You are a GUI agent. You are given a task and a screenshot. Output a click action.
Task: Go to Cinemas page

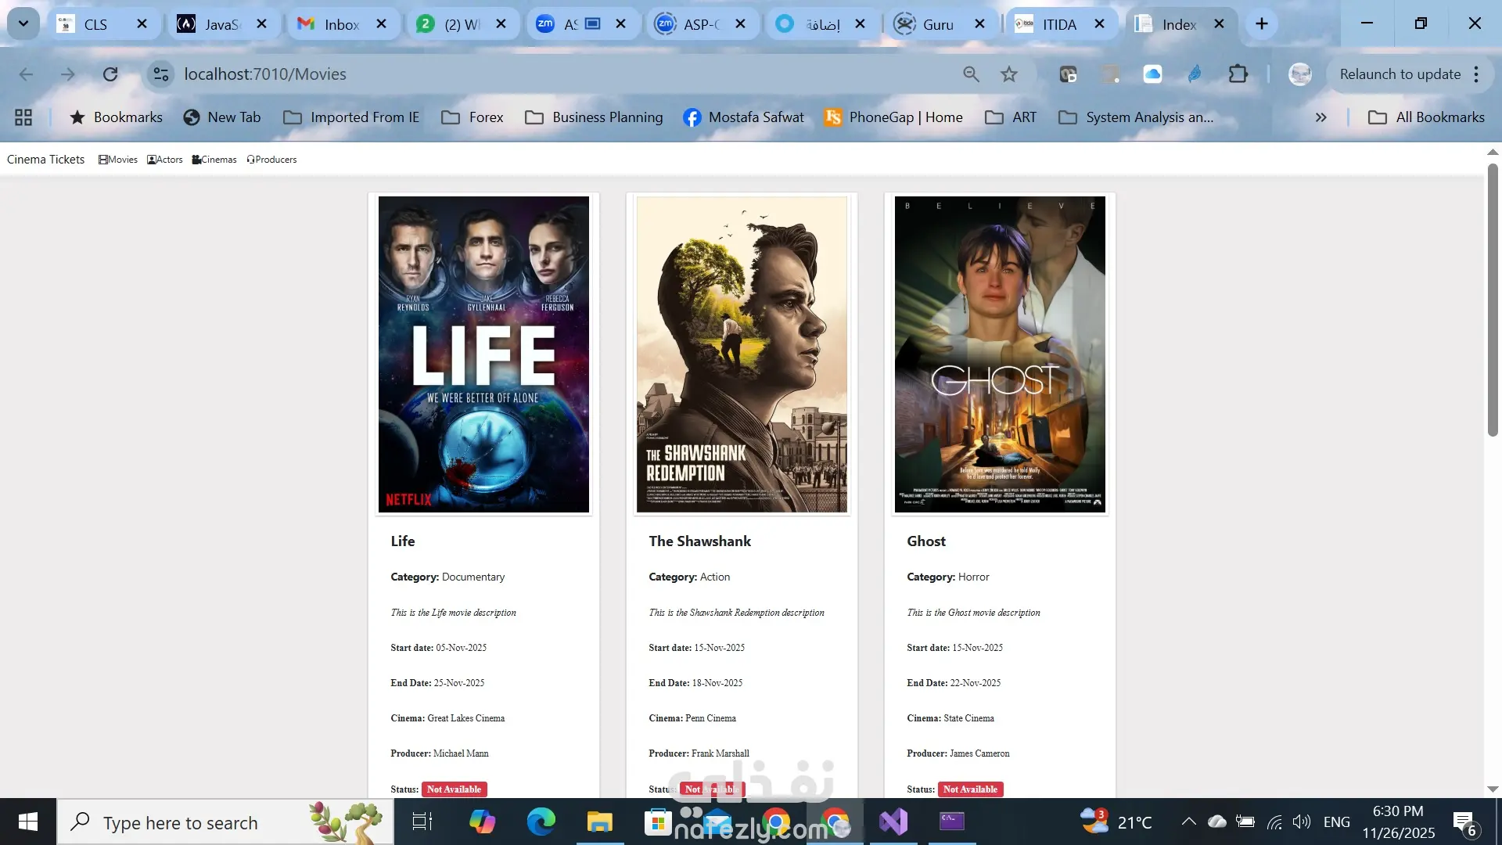(214, 160)
